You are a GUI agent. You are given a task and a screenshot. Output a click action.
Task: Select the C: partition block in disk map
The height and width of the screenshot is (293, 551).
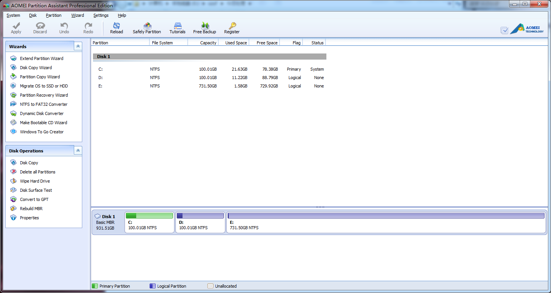pos(149,222)
